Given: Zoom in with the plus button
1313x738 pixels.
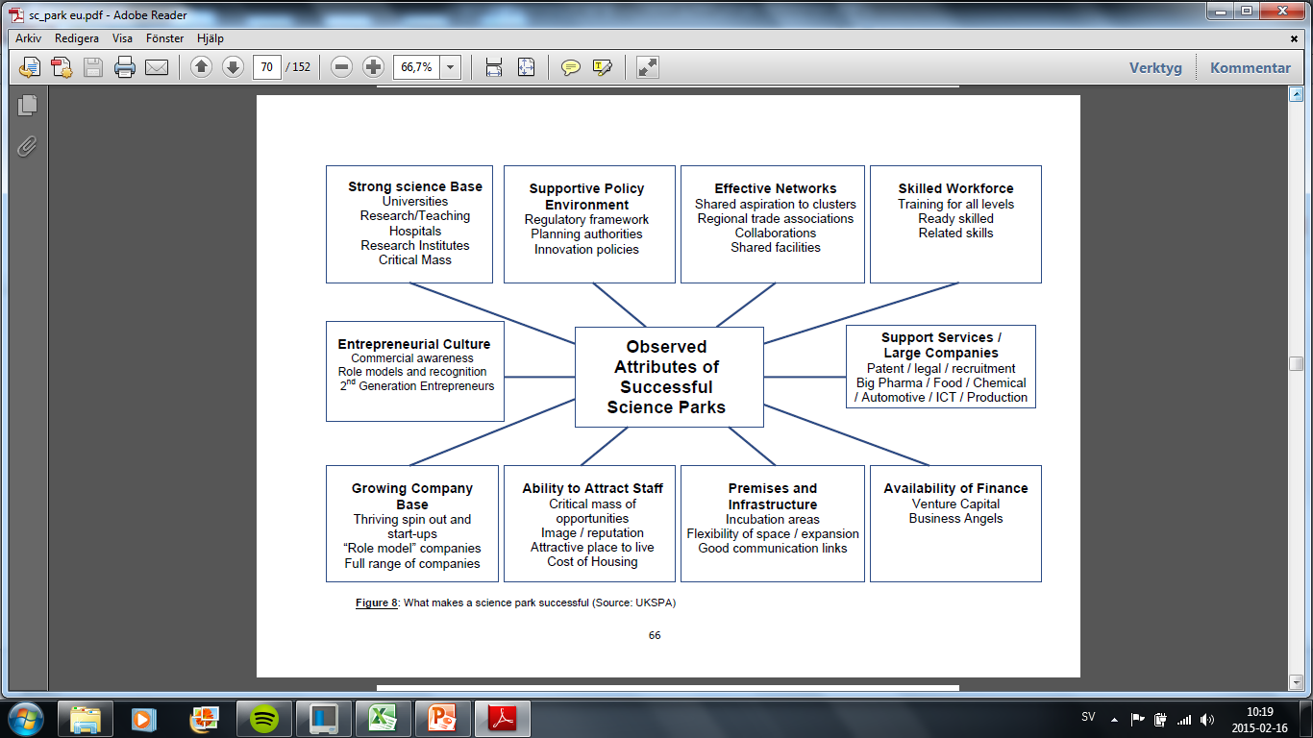Looking at the screenshot, I should tap(373, 67).
